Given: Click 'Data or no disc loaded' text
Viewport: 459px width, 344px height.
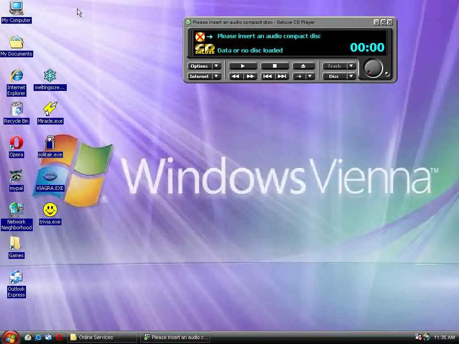Looking at the screenshot, I should (250, 50).
